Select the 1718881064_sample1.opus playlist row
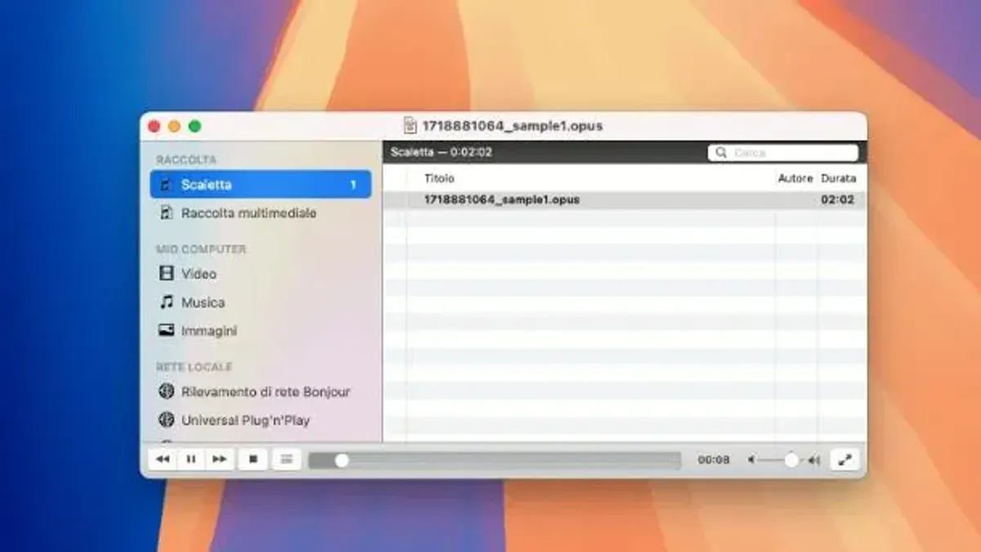 625,200
